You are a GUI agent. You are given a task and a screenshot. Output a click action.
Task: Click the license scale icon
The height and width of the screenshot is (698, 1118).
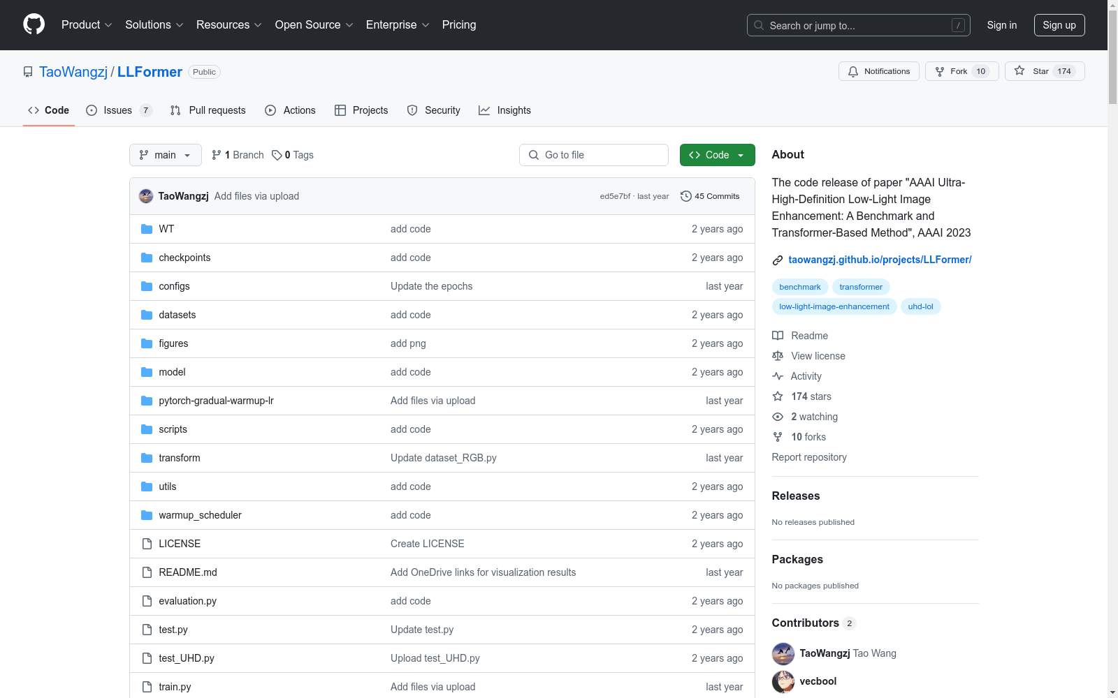pos(778,356)
